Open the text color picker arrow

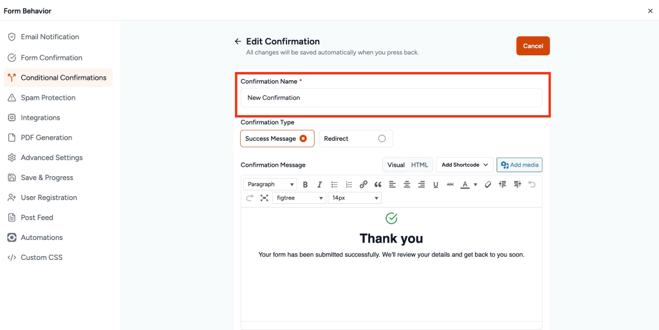coord(476,185)
